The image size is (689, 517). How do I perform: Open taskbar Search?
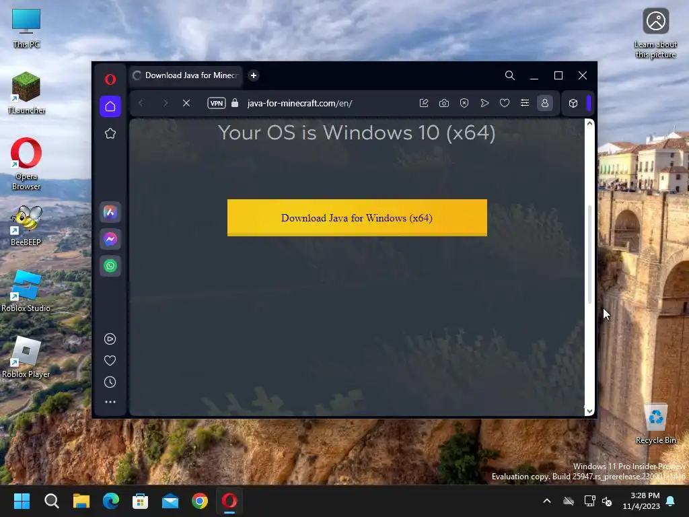[x=51, y=501]
